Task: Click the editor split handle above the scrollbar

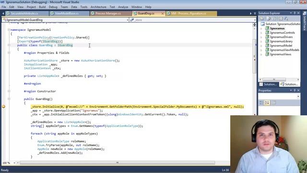Action: point(254,25)
